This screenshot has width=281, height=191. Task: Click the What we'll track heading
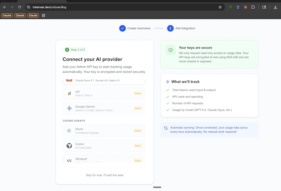pos(185,82)
